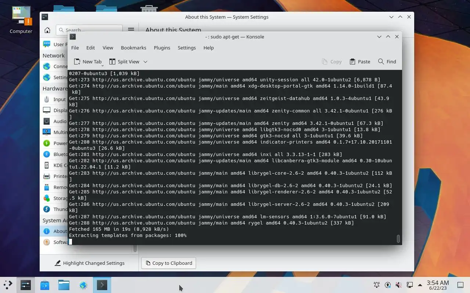Open the notifications bell in system tray
Viewport: 470px width, 293px height.
coord(377,285)
